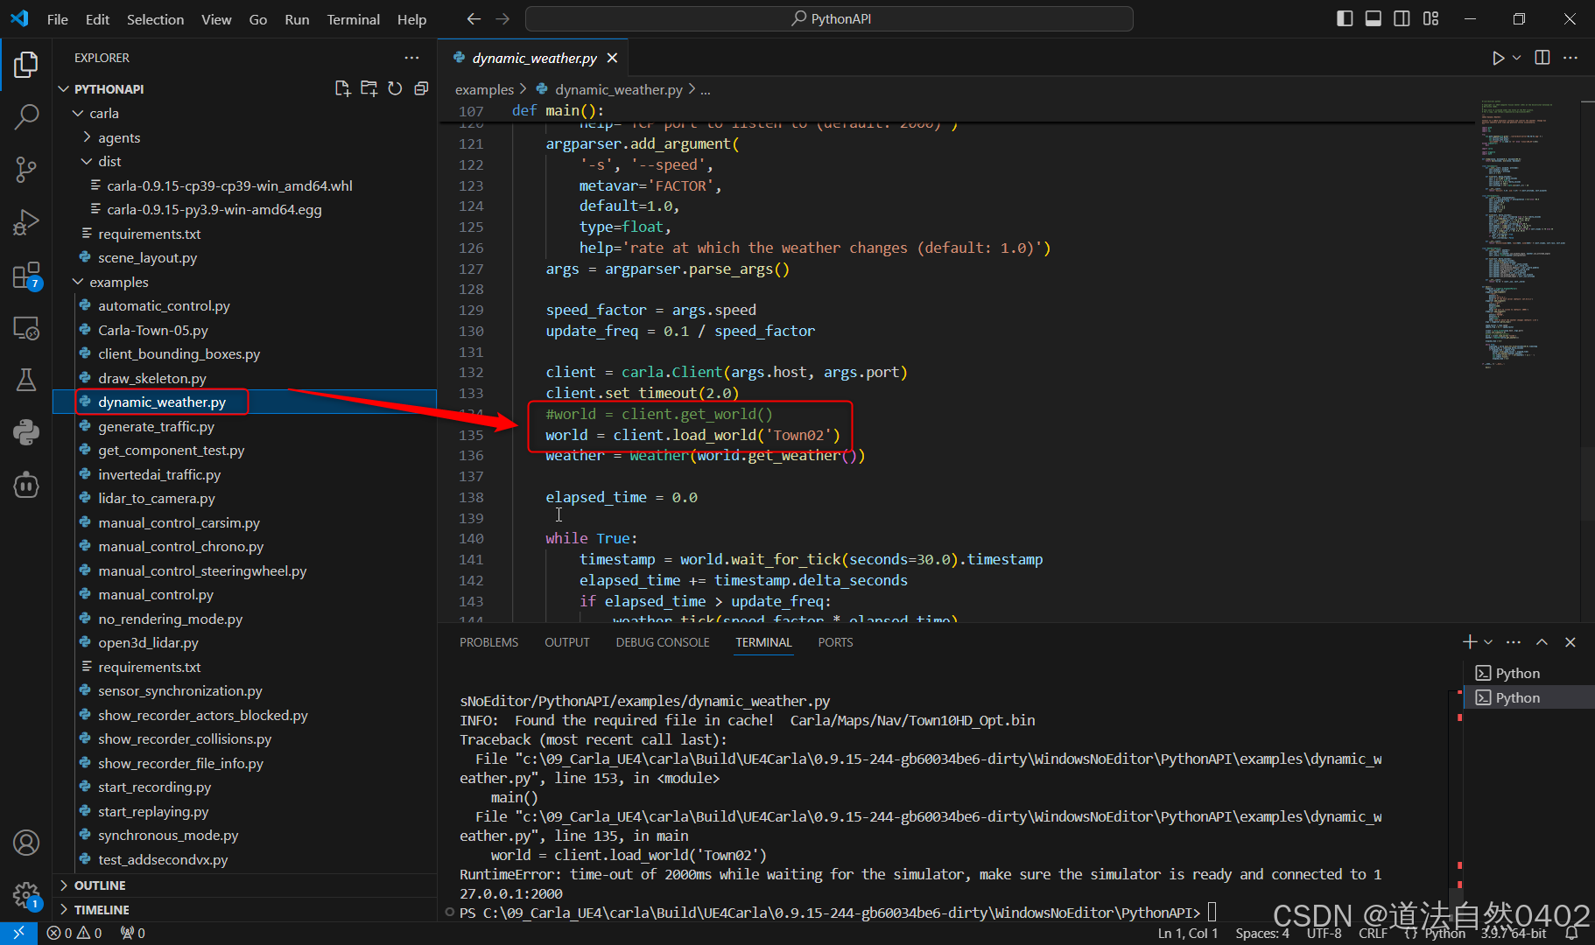Open notifications bell in status bar
Image resolution: width=1595 pixels, height=945 pixels.
pyautogui.click(x=1571, y=934)
